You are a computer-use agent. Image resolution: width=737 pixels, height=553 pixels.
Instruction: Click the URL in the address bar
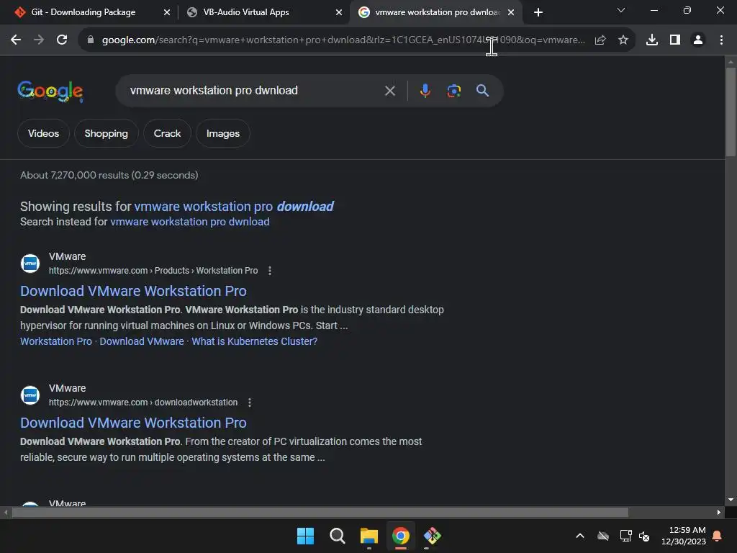(x=343, y=40)
